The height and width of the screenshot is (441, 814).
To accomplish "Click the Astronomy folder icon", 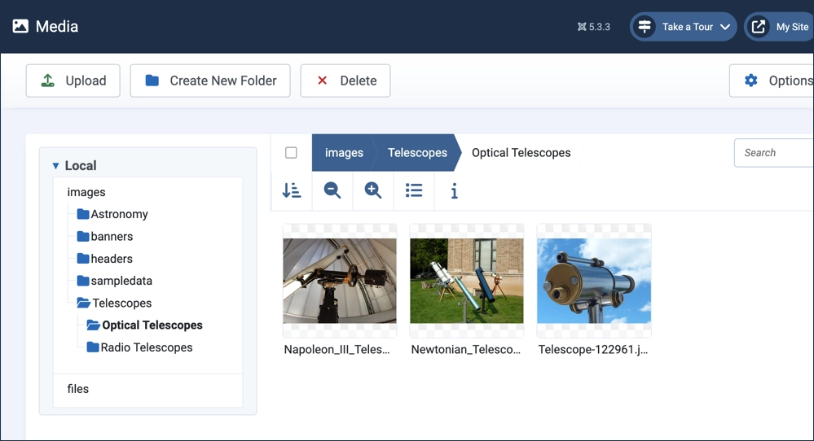I will coord(82,213).
